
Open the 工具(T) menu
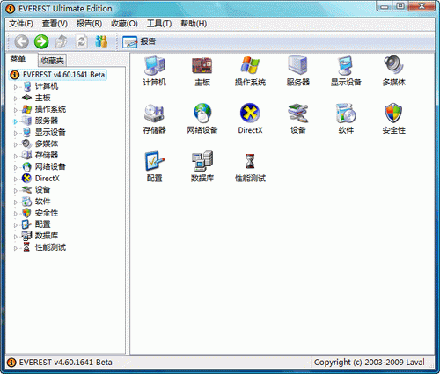159,24
